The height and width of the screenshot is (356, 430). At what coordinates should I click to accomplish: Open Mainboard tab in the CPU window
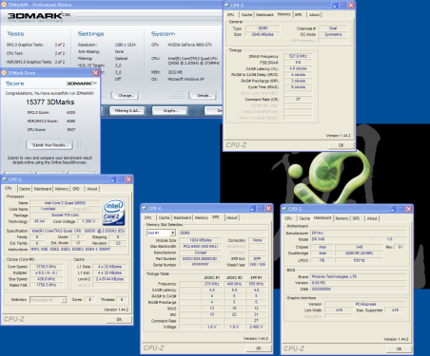coord(43,189)
